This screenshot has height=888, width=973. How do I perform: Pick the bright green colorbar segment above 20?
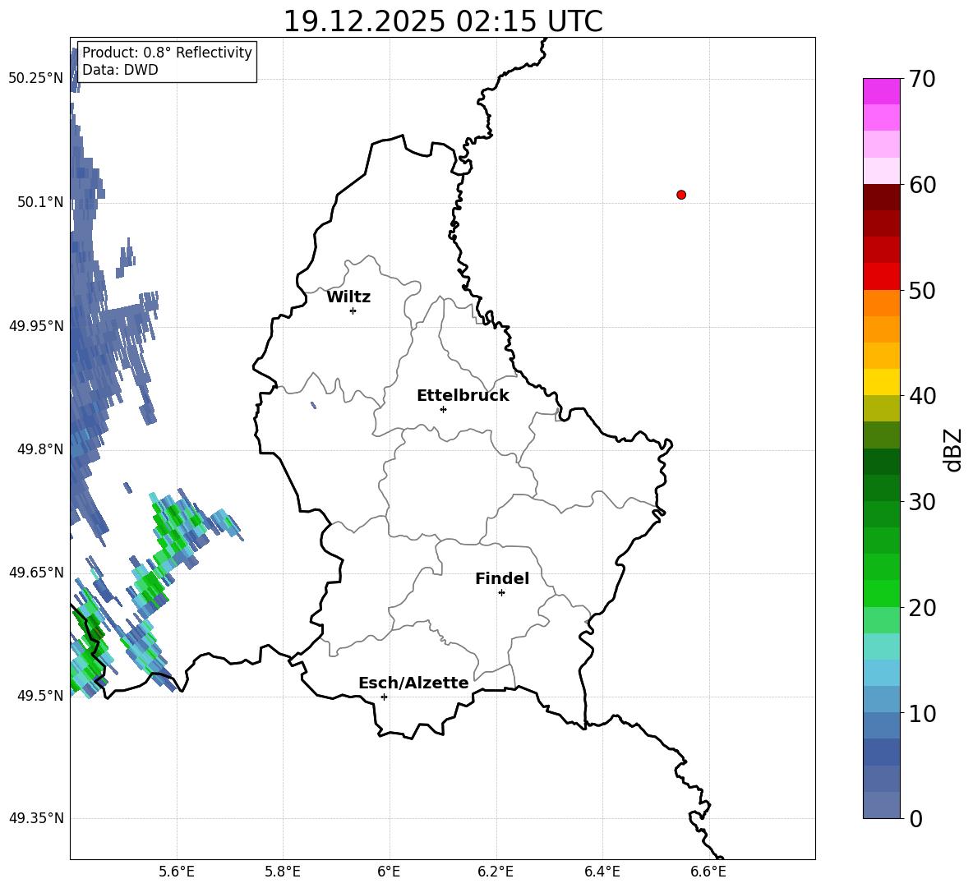point(882,593)
